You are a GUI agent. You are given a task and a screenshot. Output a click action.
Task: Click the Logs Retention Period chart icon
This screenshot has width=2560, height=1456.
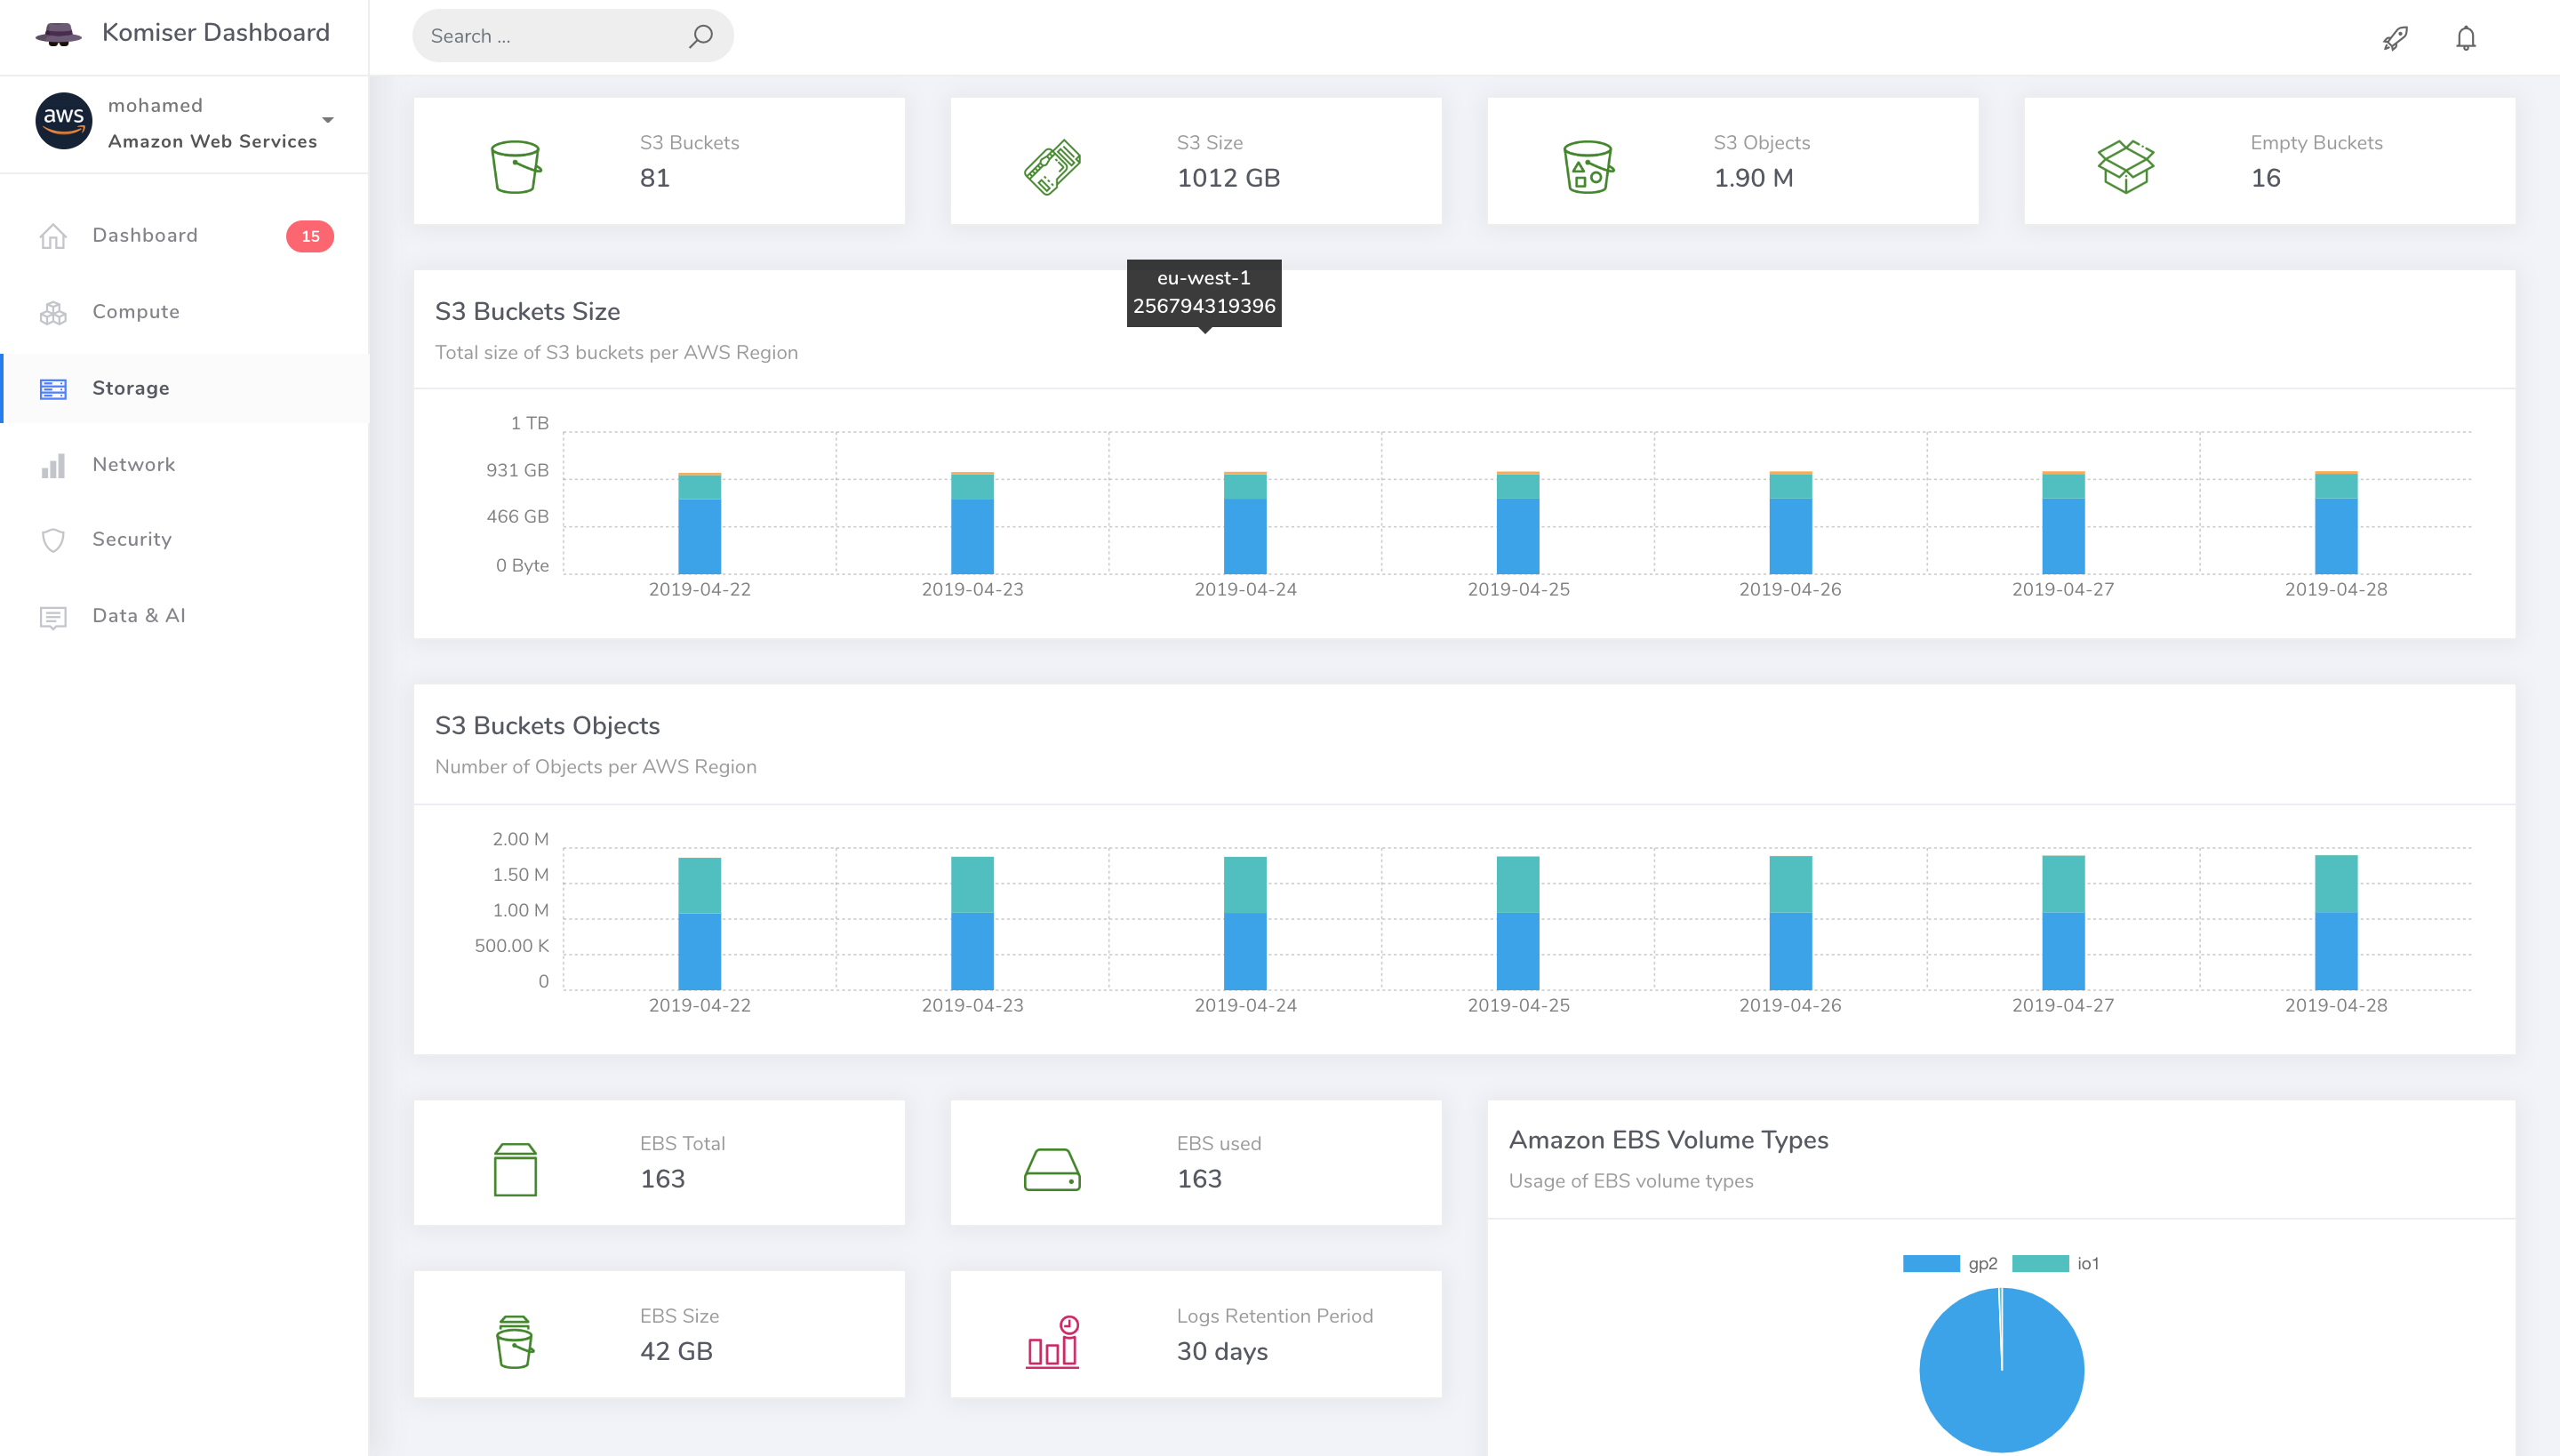coord(1052,1342)
